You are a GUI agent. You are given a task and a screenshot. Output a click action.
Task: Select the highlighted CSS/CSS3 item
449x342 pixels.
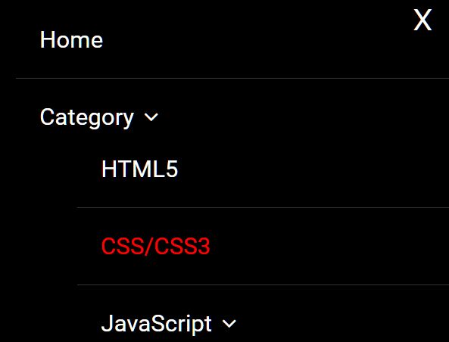[x=155, y=246]
